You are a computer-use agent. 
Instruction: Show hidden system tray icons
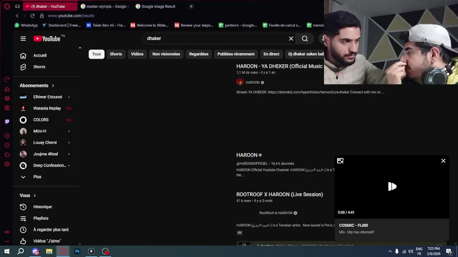click(390, 251)
